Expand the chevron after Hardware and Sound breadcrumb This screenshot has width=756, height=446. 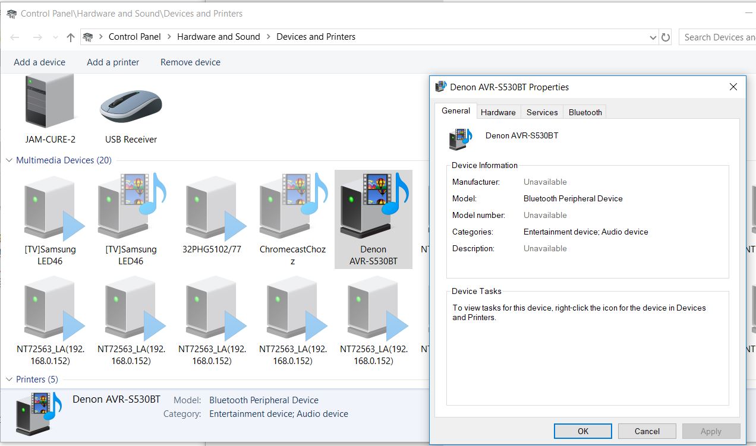coord(269,37)
